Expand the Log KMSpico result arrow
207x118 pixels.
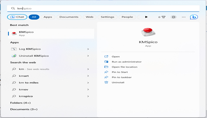coord(88,49)
